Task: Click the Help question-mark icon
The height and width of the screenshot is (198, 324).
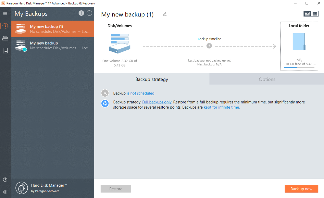Action: coord(5,180)
